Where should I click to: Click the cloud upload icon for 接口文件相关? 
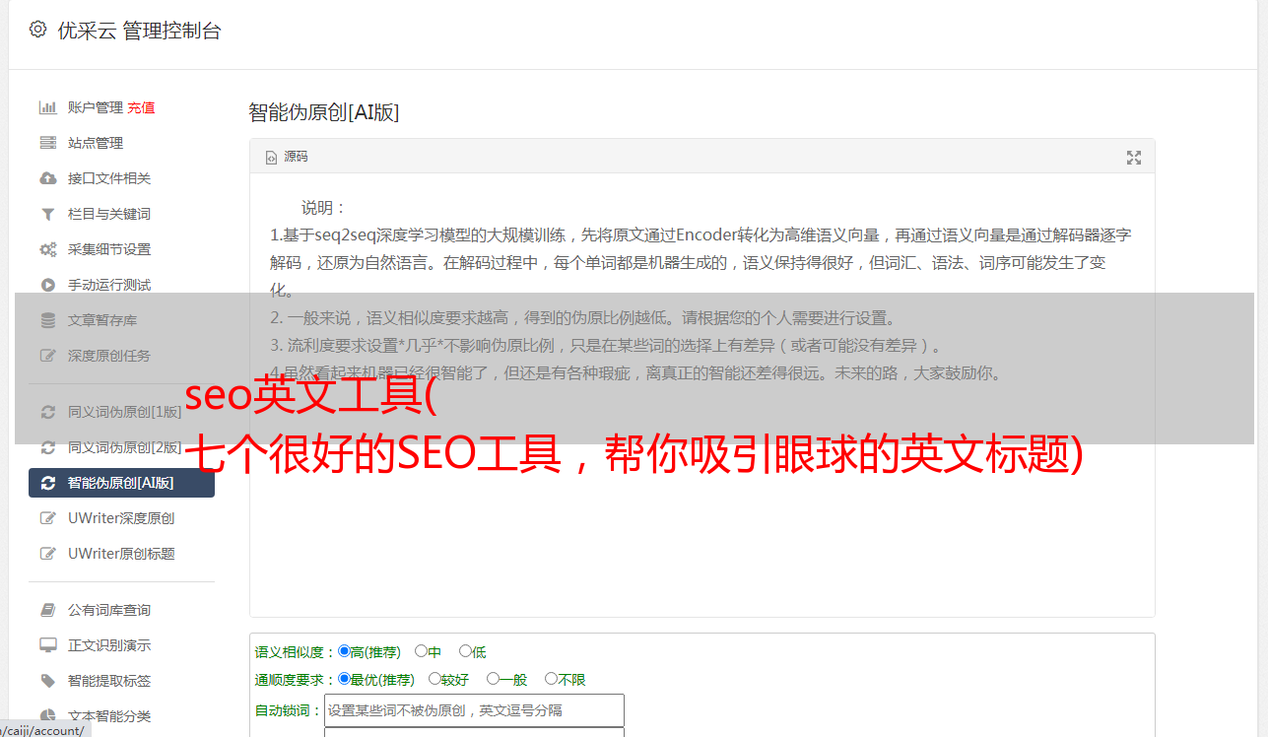click(47, 178)
